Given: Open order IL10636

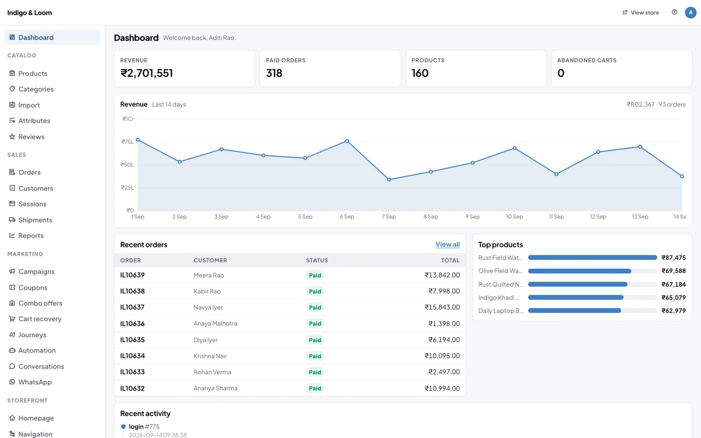Looking at the screenshot, I should pos(132,324).
